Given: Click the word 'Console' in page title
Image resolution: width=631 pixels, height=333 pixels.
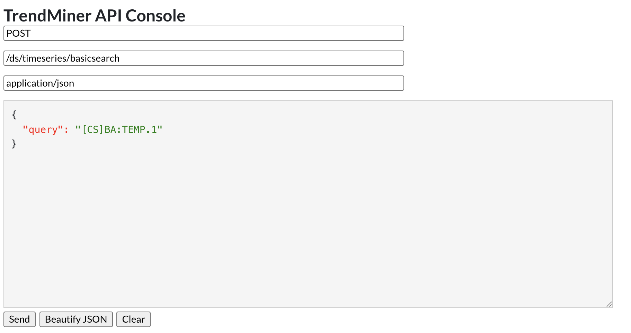Looking at the screenshot, I should click(155, 16).
